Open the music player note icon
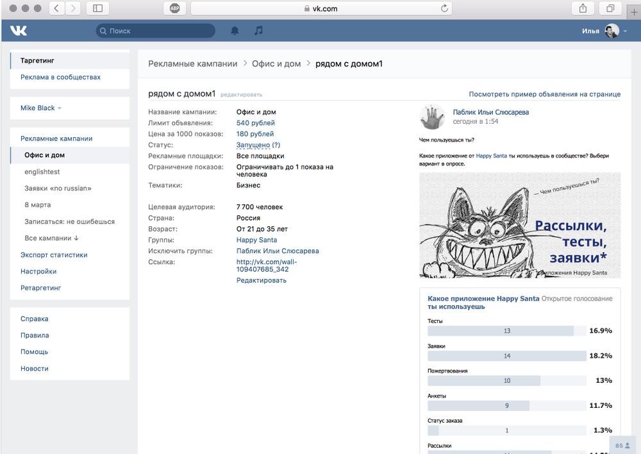 tap(258, 31)
